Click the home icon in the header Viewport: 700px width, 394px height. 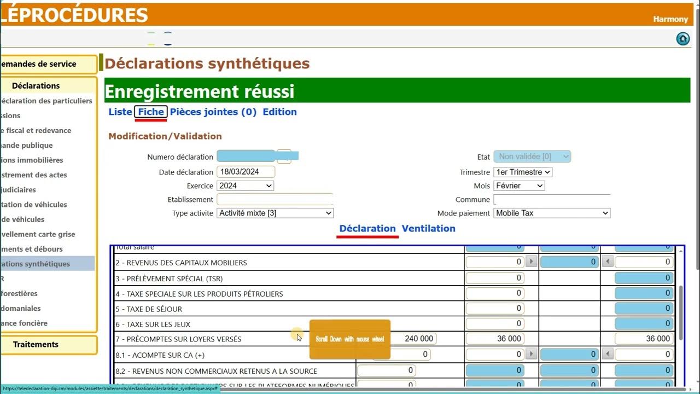682,39
